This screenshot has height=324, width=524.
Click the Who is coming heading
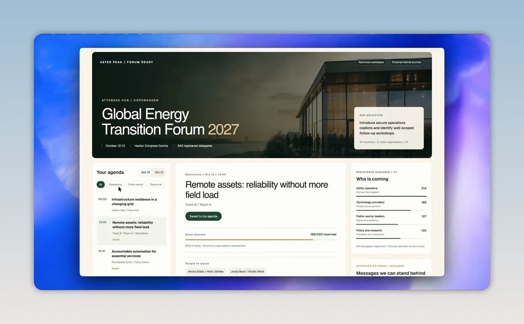tap(372, 179)
